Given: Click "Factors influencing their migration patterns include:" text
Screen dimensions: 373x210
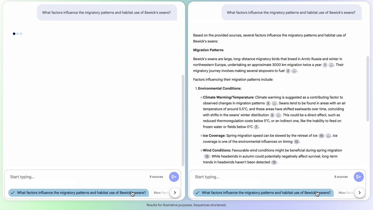Looking at the screenshot, I should coord(233,80).
